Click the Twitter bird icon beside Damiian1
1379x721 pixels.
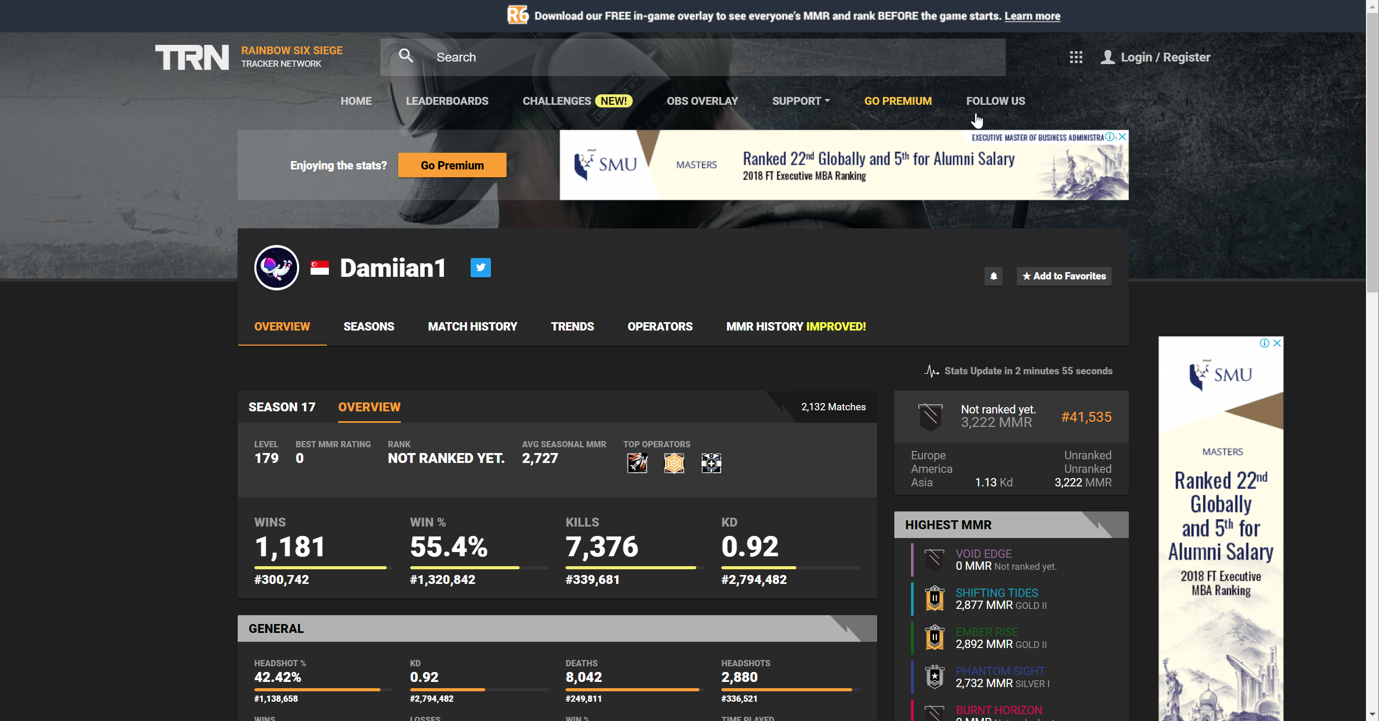pyautogui.click(x=480, y=268)
